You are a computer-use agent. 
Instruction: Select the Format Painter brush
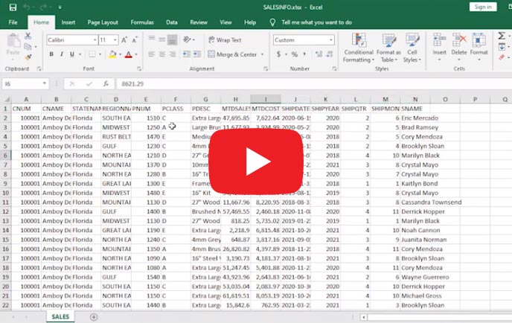[28, 55]
